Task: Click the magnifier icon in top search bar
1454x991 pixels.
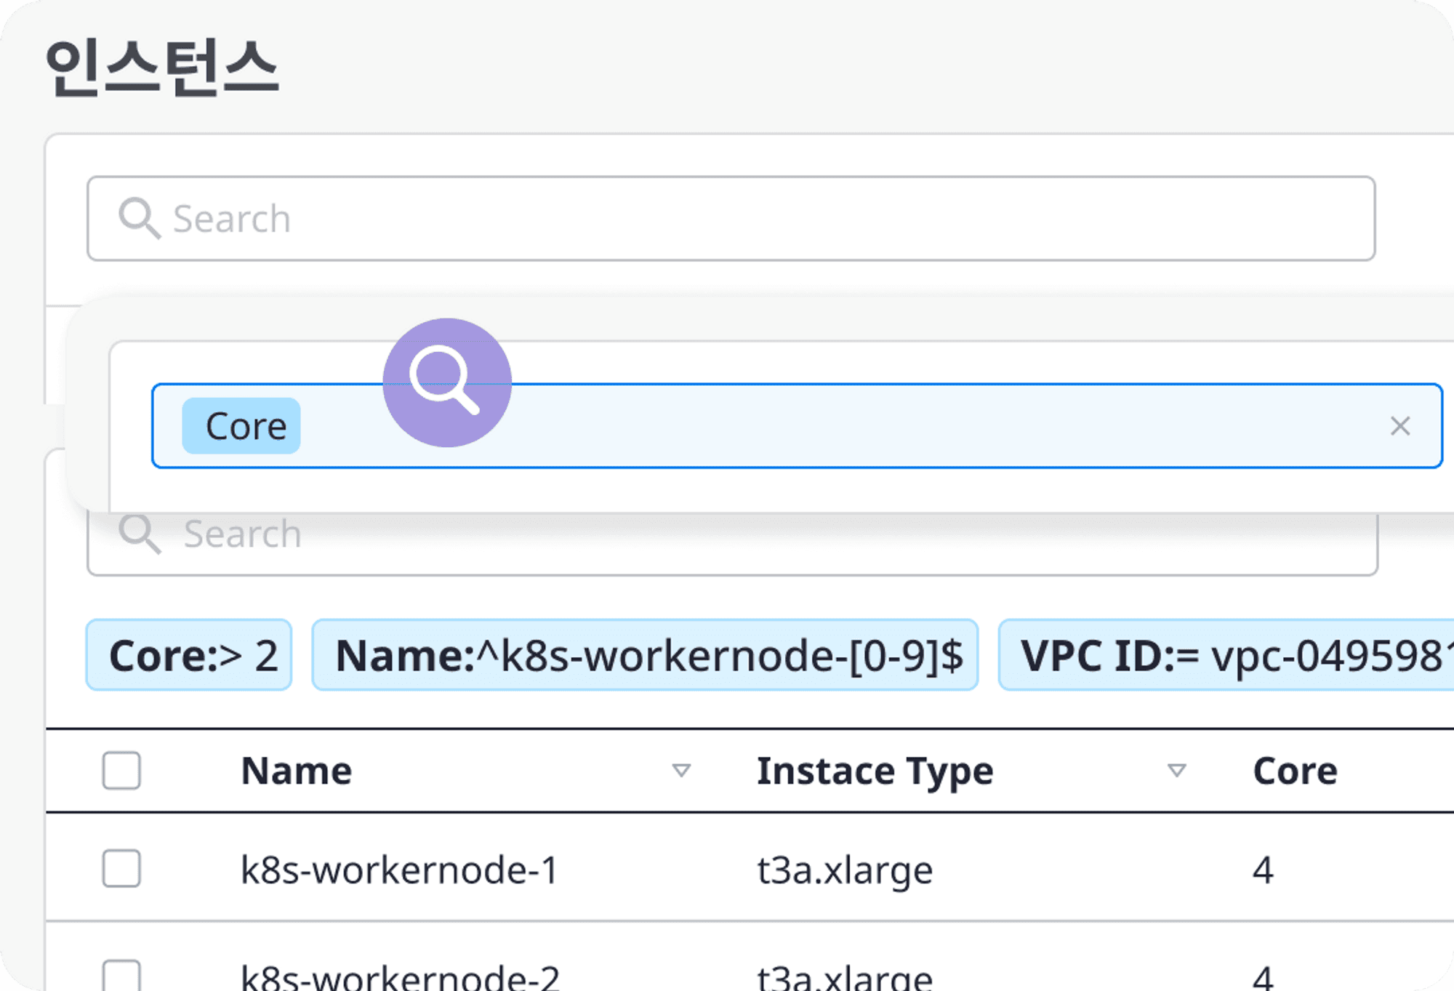Action: tap(139, 218)
